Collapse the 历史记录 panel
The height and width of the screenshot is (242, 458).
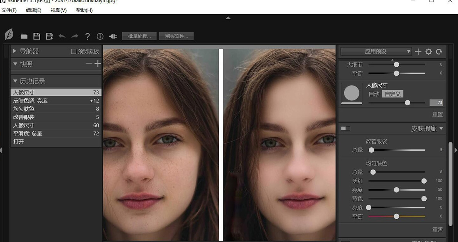15,81
